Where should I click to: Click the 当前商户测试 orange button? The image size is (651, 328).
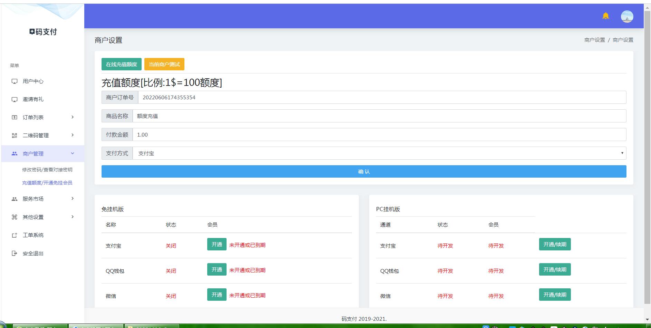point(164,64)
